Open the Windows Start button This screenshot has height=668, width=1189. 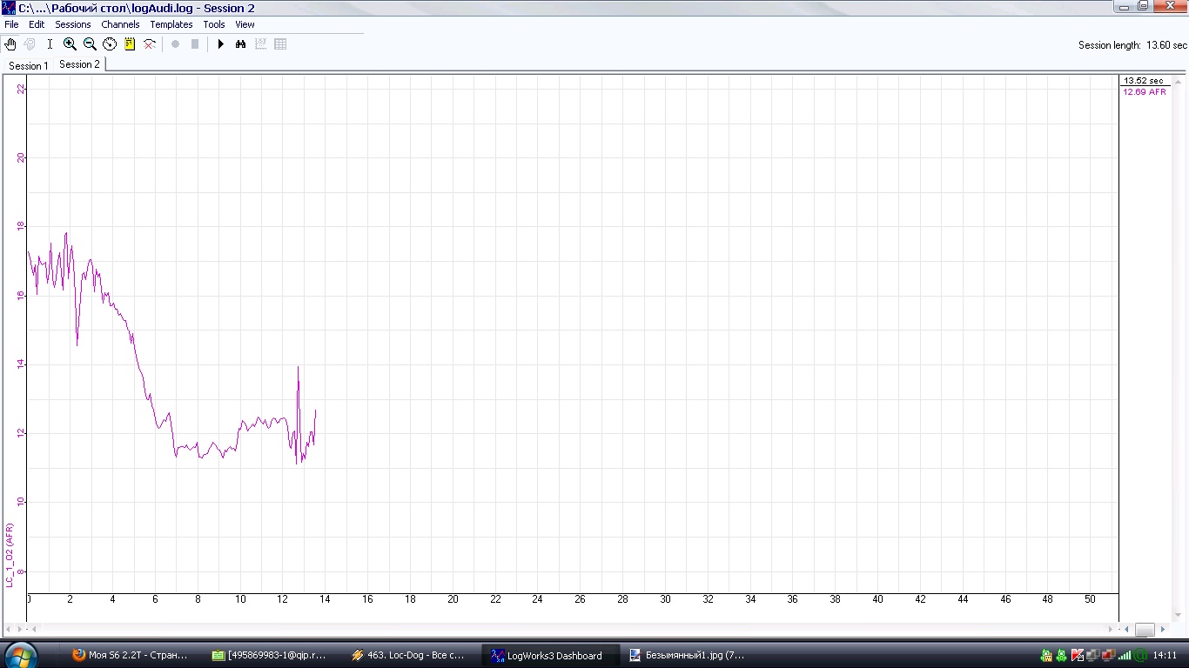tap(21, 654)
